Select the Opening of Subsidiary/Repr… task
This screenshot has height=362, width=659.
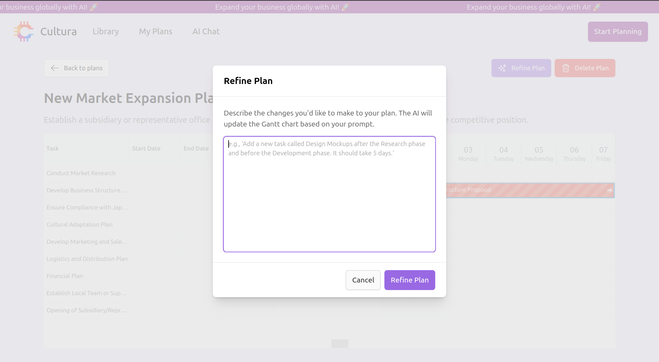click(86, 310)
